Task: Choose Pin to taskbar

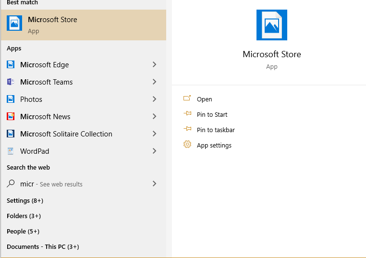Action: [216, 130]
